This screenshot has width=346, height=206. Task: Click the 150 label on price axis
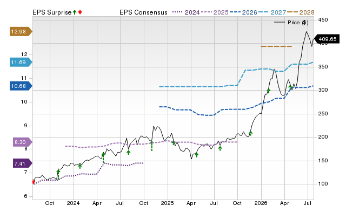tap(323, 161)
